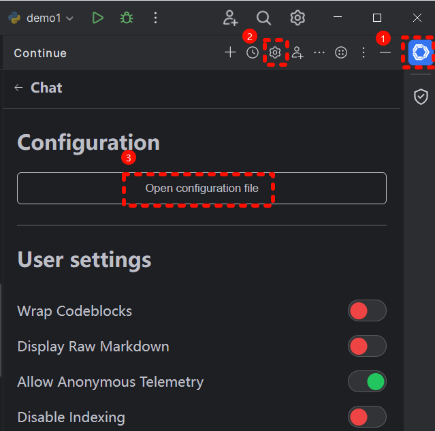This screenshot has width=435, height=431.
Task: Toggle Wrap Codeblocks switch
Action: point(367,310)
